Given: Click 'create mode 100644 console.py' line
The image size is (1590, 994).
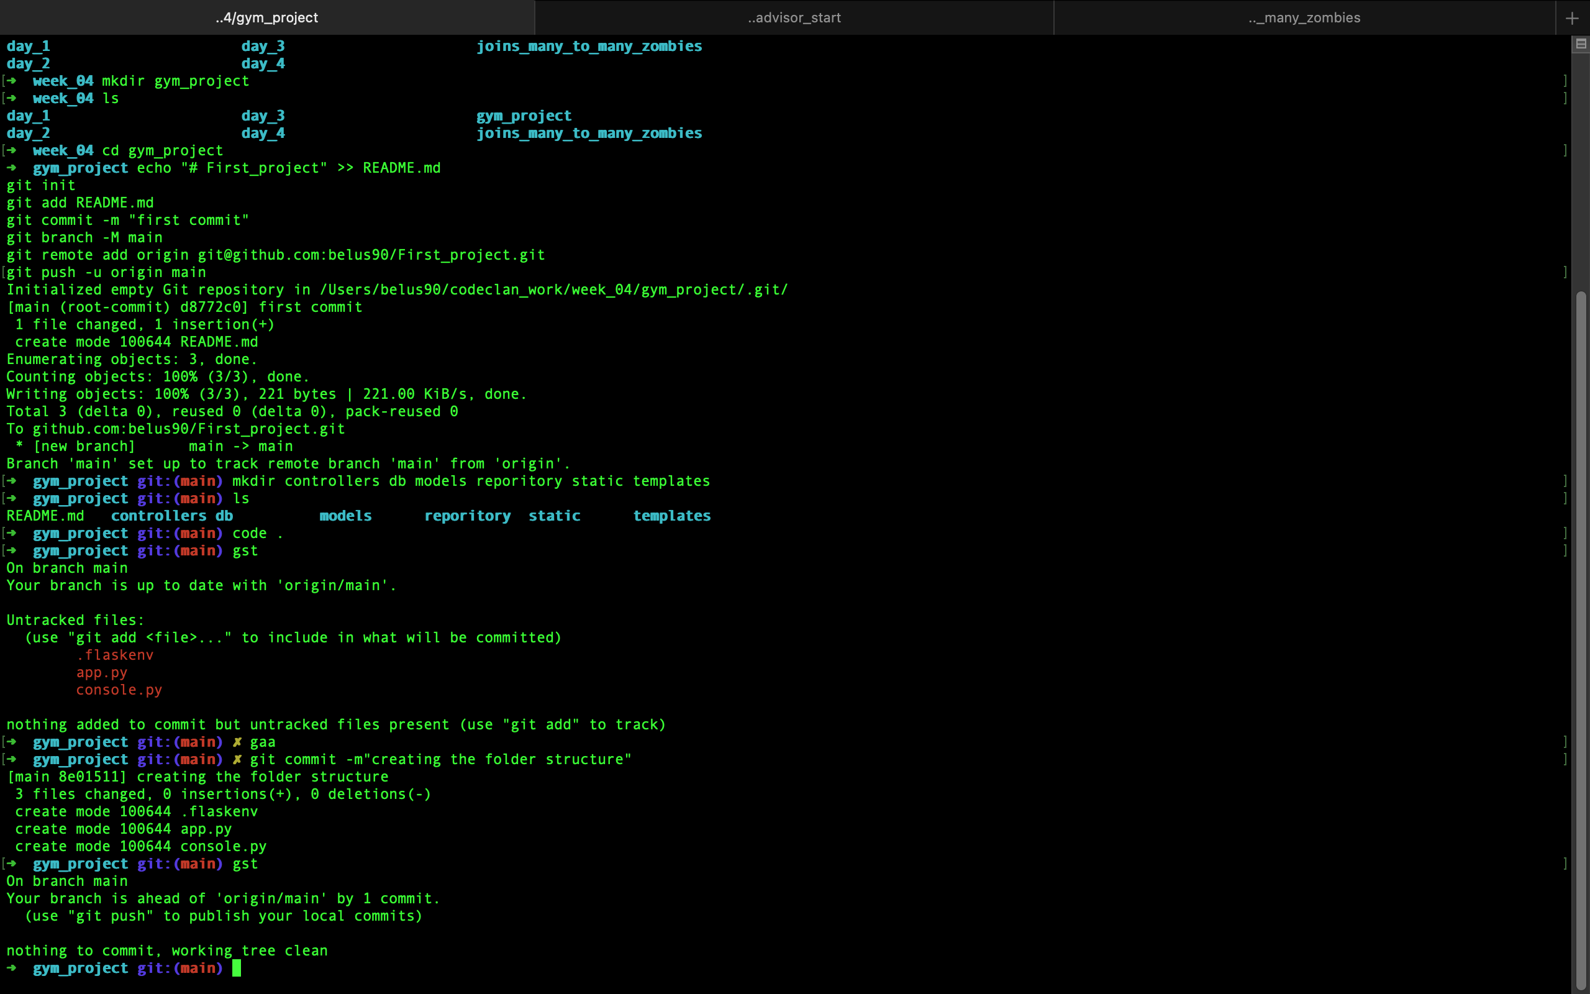Looking at the screenshot, I should 140,846.
